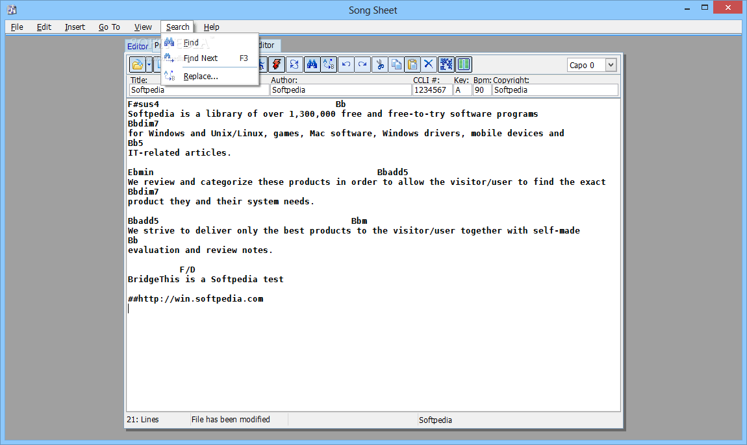Open the Insert menu
The width and height of the screenshot is (747, 445).
tap(75, 27)
